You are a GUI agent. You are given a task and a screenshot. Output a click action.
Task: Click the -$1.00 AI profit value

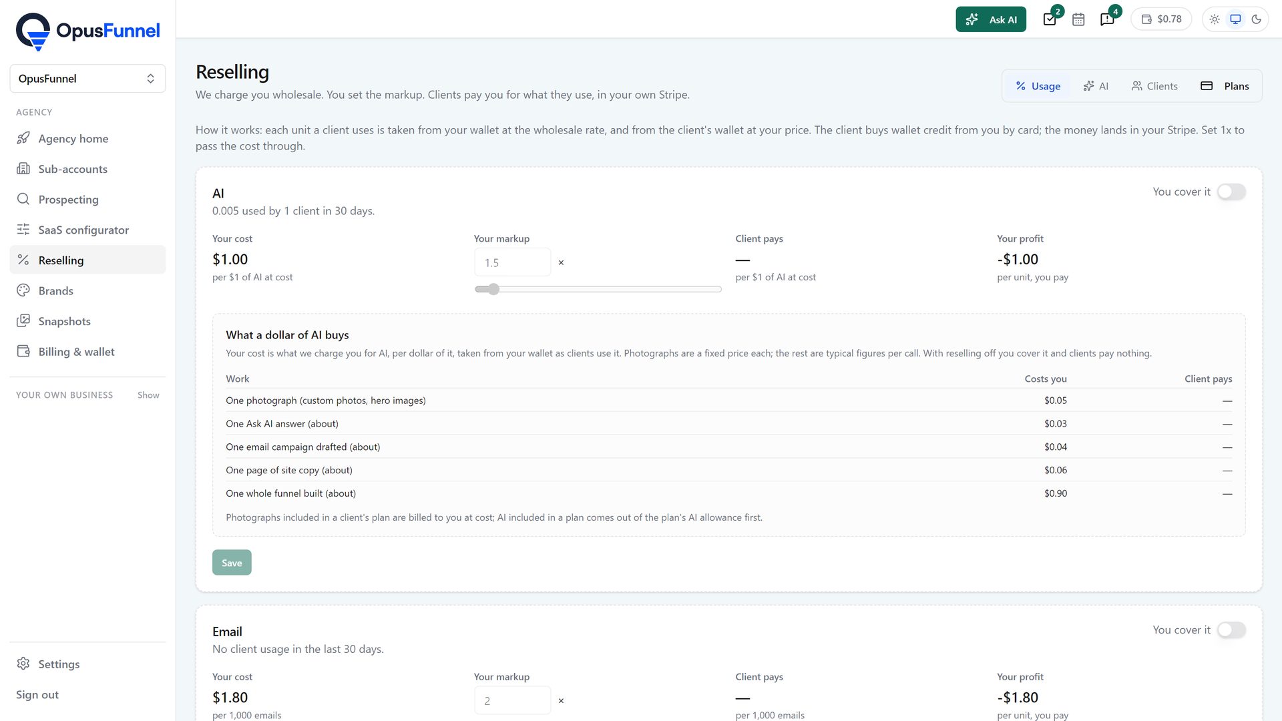point(1018,259)
